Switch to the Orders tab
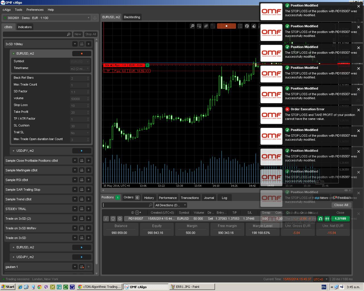This screenshot has height=291, width=364. point(131,198)
